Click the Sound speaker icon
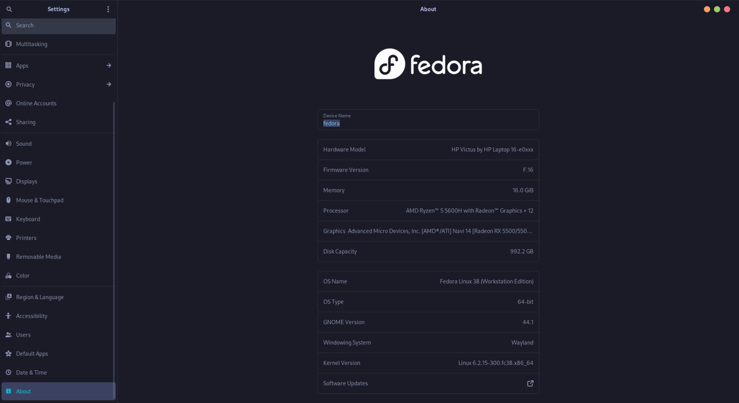The height and width of the screenshot is (403, 739). pyautogui.click(x=8, y=143)
